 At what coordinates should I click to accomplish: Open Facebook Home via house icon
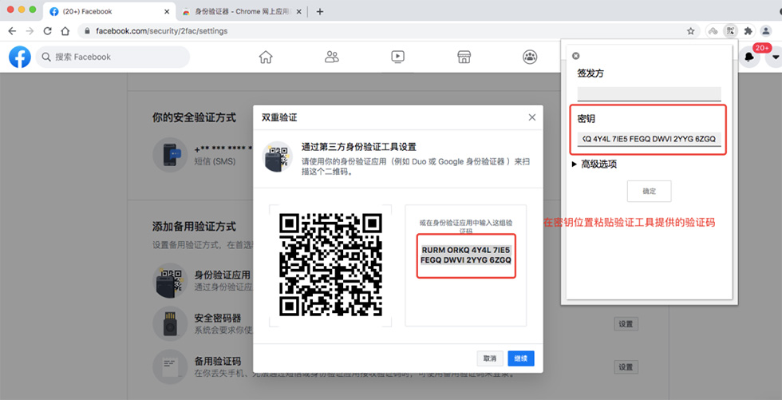[x=266, y=57]
